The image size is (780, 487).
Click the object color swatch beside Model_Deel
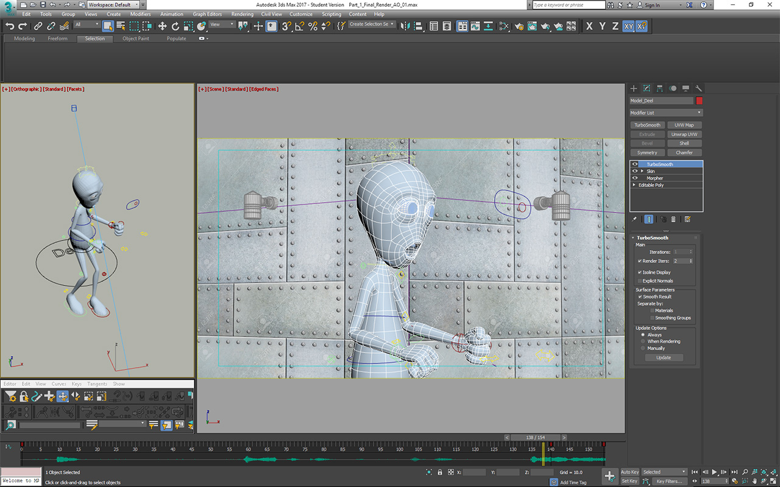coord(698,100)
